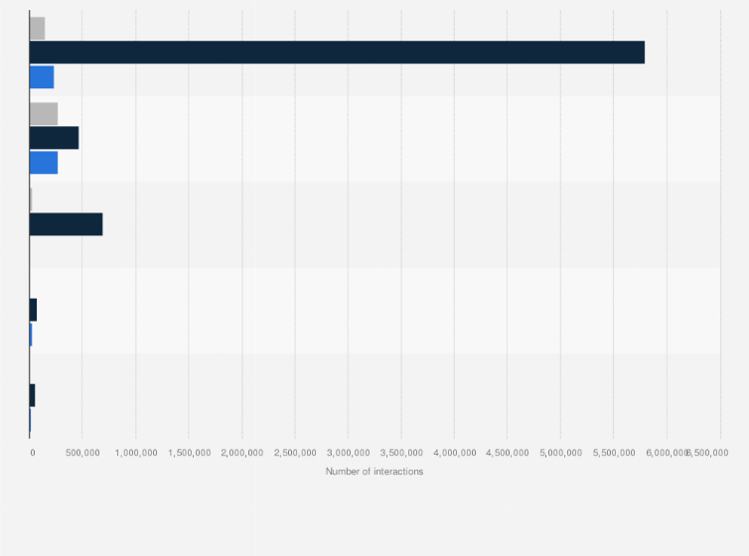Click the 'Number of interactions' axis title
The image size is (749, 556).
(x=374, y=472)
